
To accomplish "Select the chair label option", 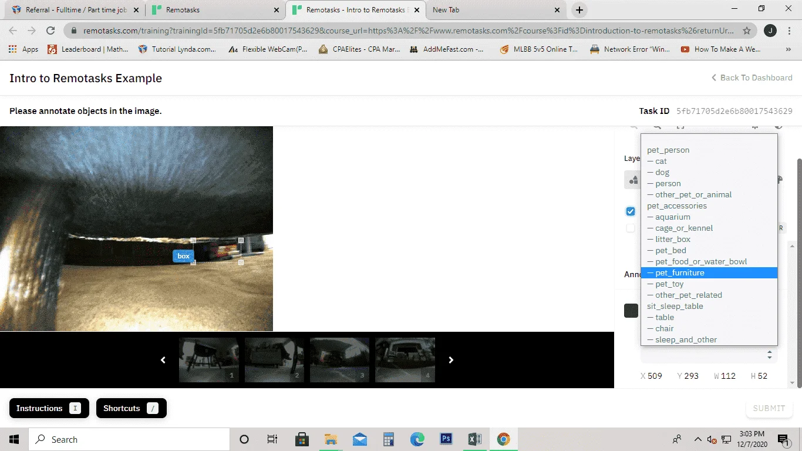I will pyautogui.click(x=709, y=329).
